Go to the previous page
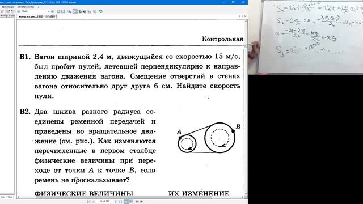This screenshot has width=363, height=204. (x=94, y=202)
